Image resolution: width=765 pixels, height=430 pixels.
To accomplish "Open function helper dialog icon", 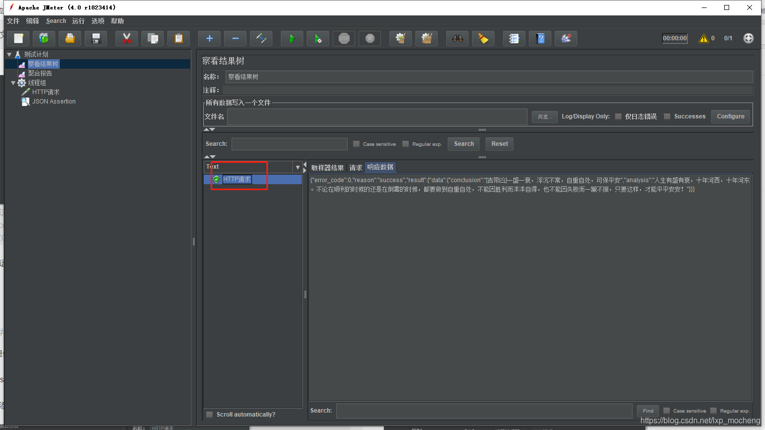I will (514, 38).
